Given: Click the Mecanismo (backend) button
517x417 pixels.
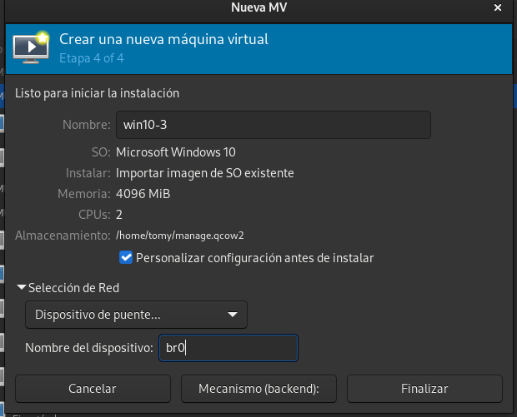Looking at the screenshot, I should tap(258, 389).
